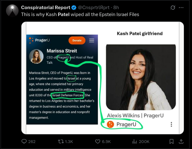Like the post with the heart icon

pos(98,141)
